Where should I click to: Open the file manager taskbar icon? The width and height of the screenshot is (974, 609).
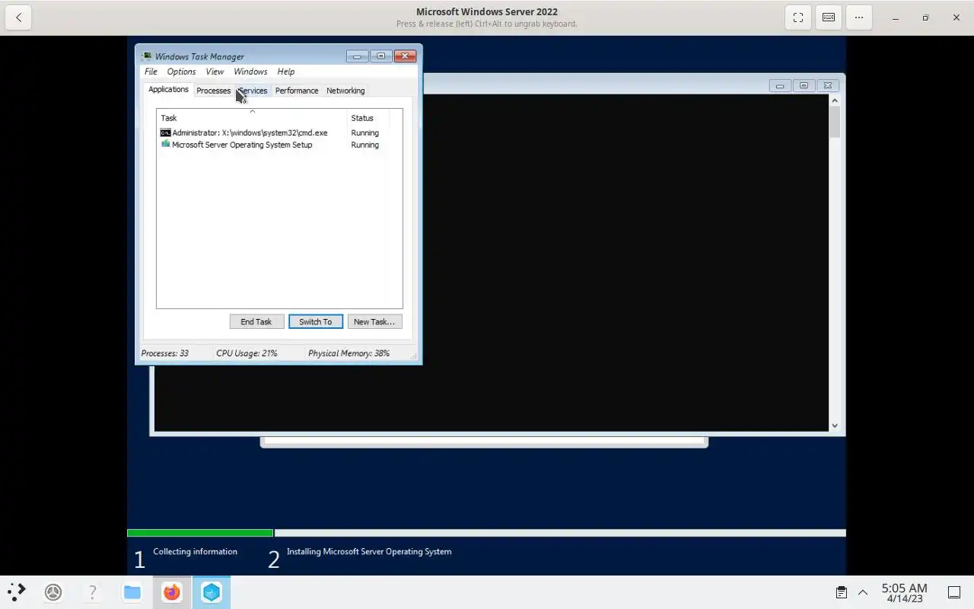click(132, 592)
